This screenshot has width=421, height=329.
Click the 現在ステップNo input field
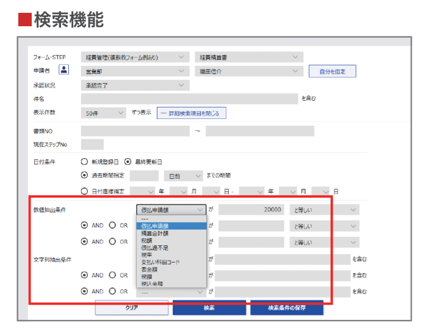pyautogui.click(x=92, y=144)
